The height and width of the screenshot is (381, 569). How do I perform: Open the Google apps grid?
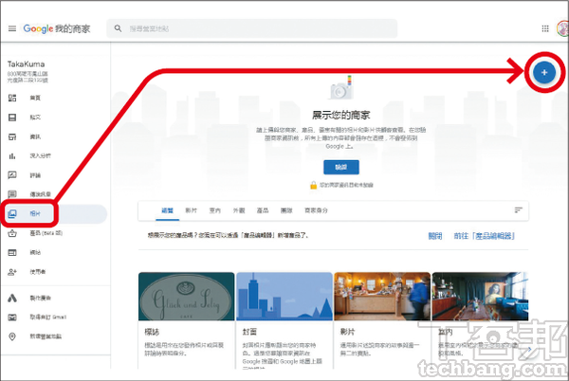coord(545,28)
